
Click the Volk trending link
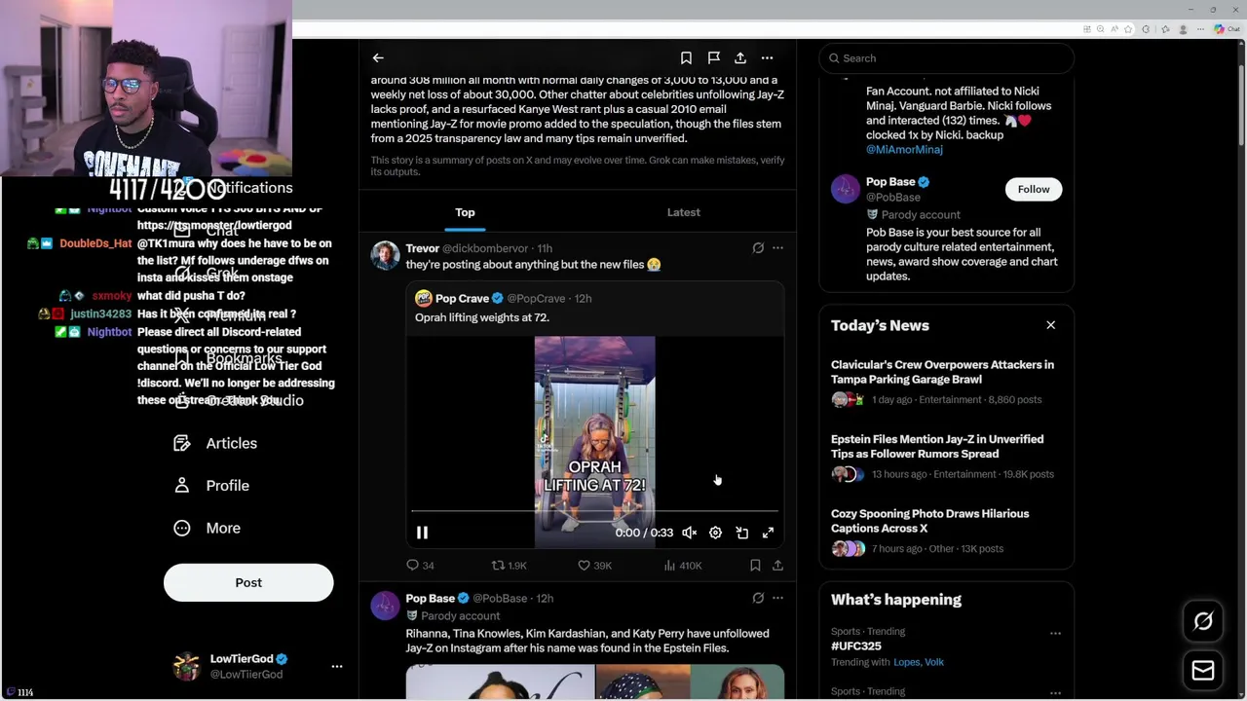pyautogui.click(x=933, y=662)
